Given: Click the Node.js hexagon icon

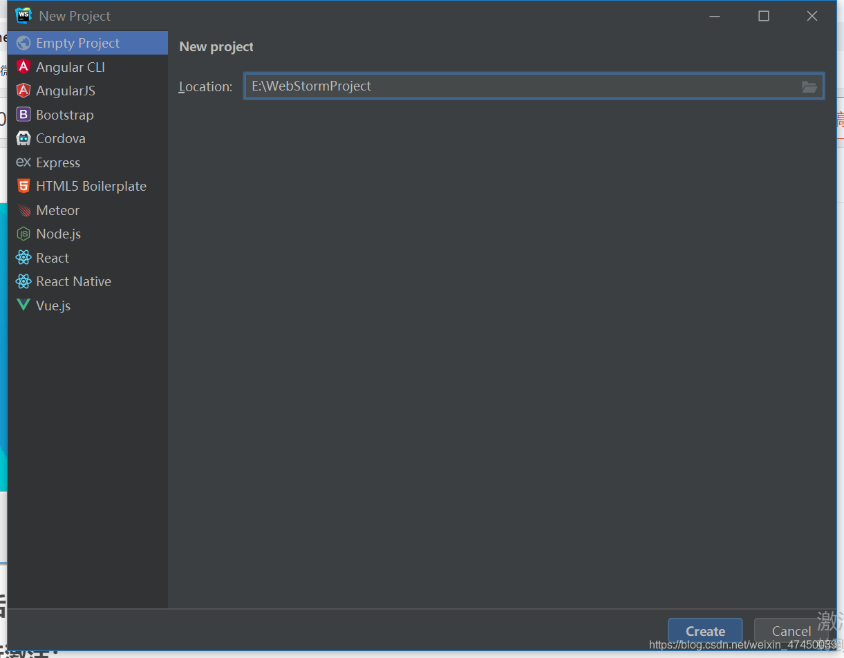Looking at the screenshot, I should click(24, 234).
